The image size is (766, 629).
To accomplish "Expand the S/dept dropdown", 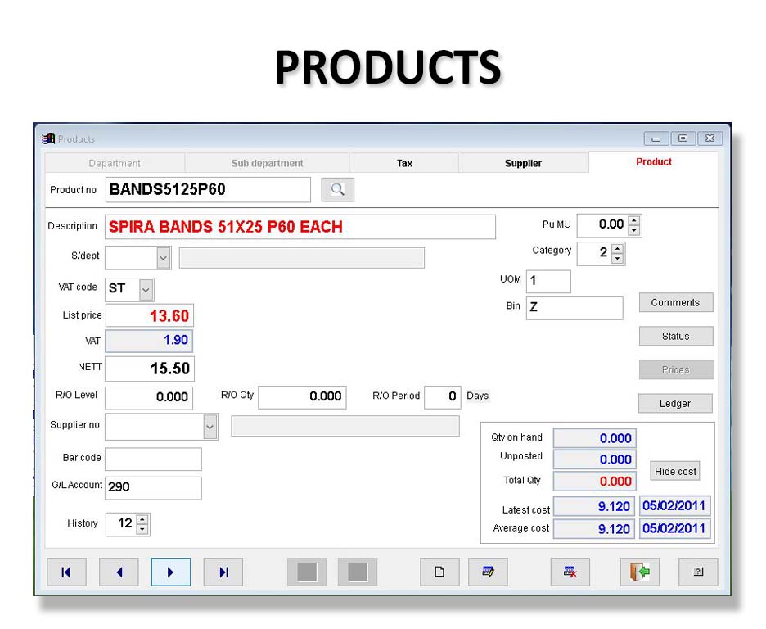I will [164, 257].
